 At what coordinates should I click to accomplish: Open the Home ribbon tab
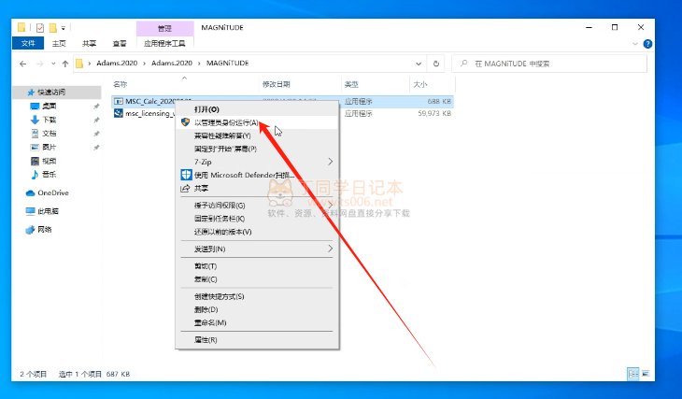(59, 43)
